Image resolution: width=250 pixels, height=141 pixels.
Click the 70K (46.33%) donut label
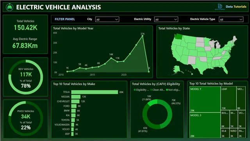point(176,102)
